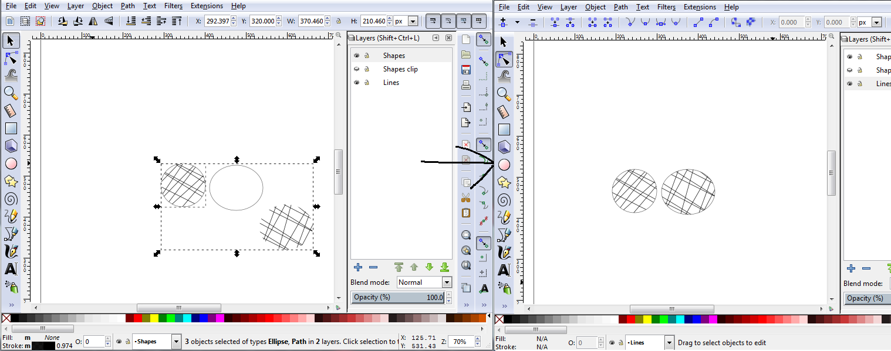The width and height of the screenshot is (891, 351).
Task: Click the Save document icon
Action: [x=466, y=70]
